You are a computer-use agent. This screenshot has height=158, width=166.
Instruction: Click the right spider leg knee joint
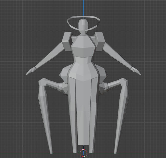tap(123, 82)
